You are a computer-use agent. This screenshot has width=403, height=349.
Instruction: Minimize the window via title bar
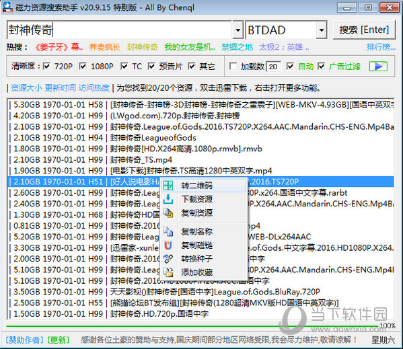[x=347, y=7]
